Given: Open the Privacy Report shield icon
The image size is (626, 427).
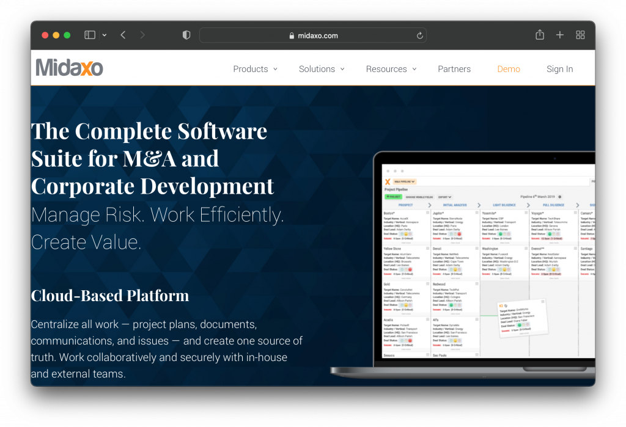Looking at the screenshot, I should (186, 35).
